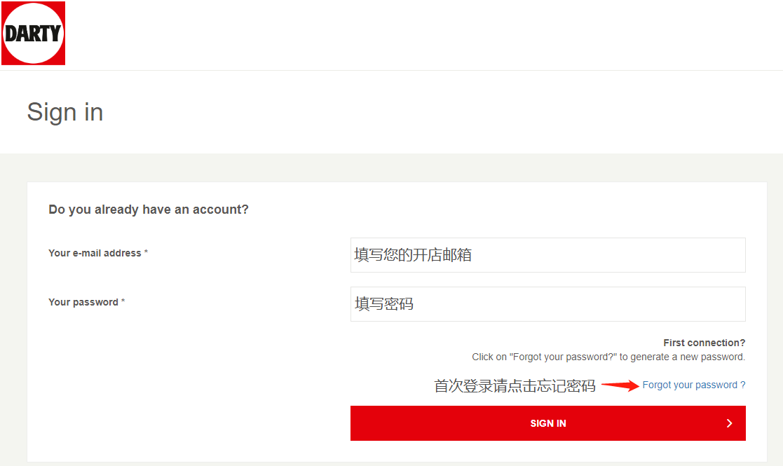Click the 'Your e-mail address' label
Viewport: 783px width, 466px height.
95,253
